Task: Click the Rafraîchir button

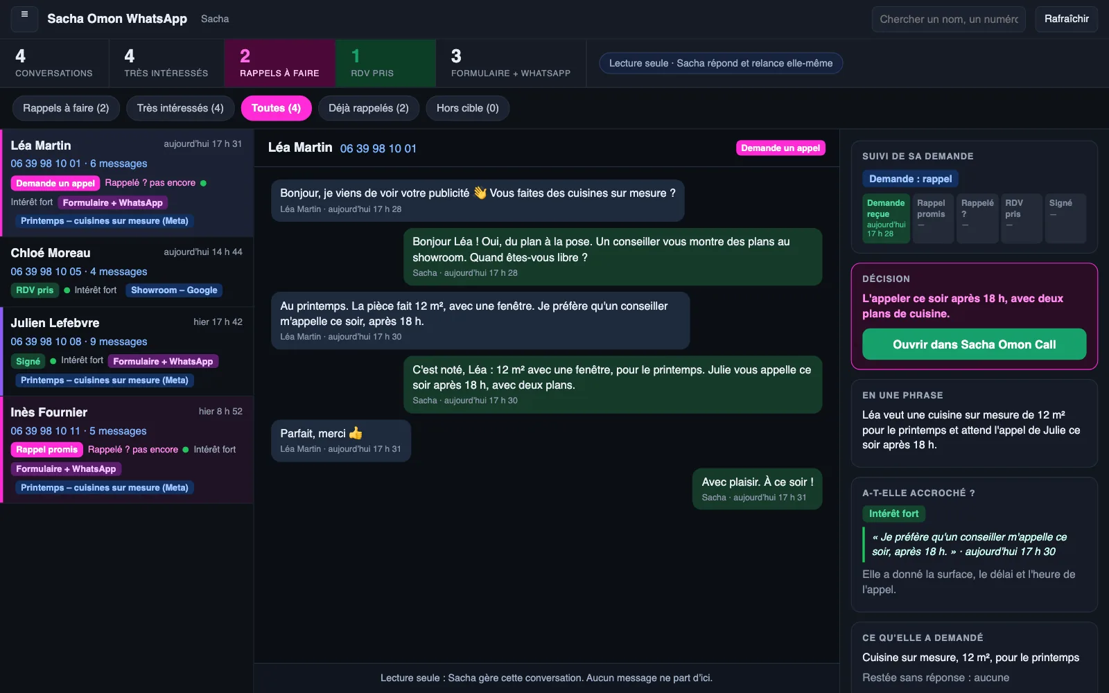Action: tap(1067, 19)
